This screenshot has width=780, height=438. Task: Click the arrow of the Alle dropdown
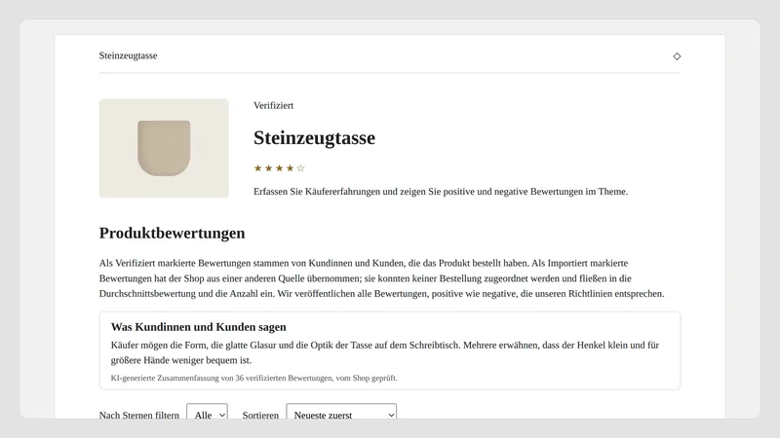pyautogui.click(x=222, y=416)
